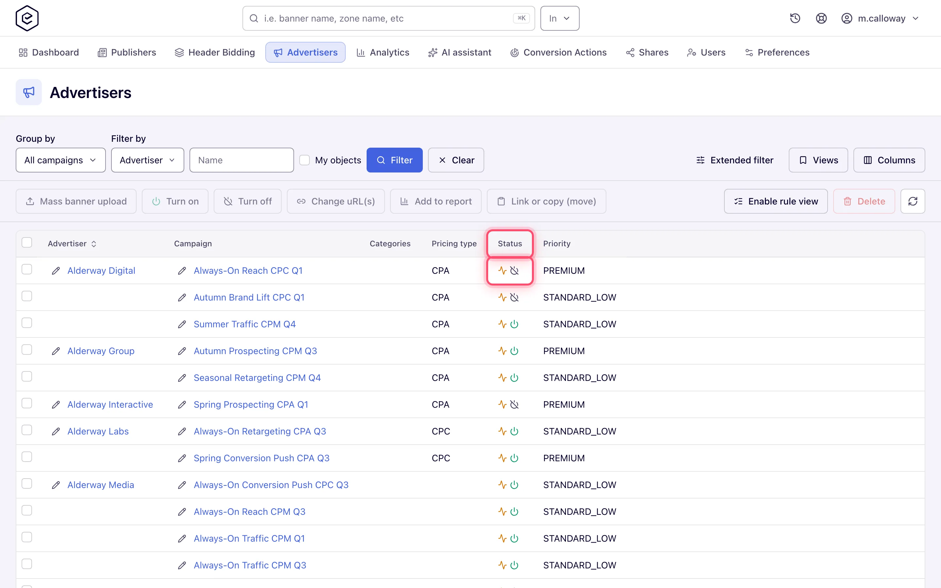Click the Clear filter button
This screenshot has width=941, height=588.
point(456,160)
